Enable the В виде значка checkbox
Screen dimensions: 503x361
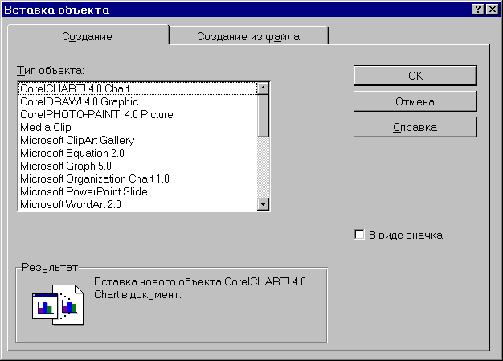(x=359, y=235)
